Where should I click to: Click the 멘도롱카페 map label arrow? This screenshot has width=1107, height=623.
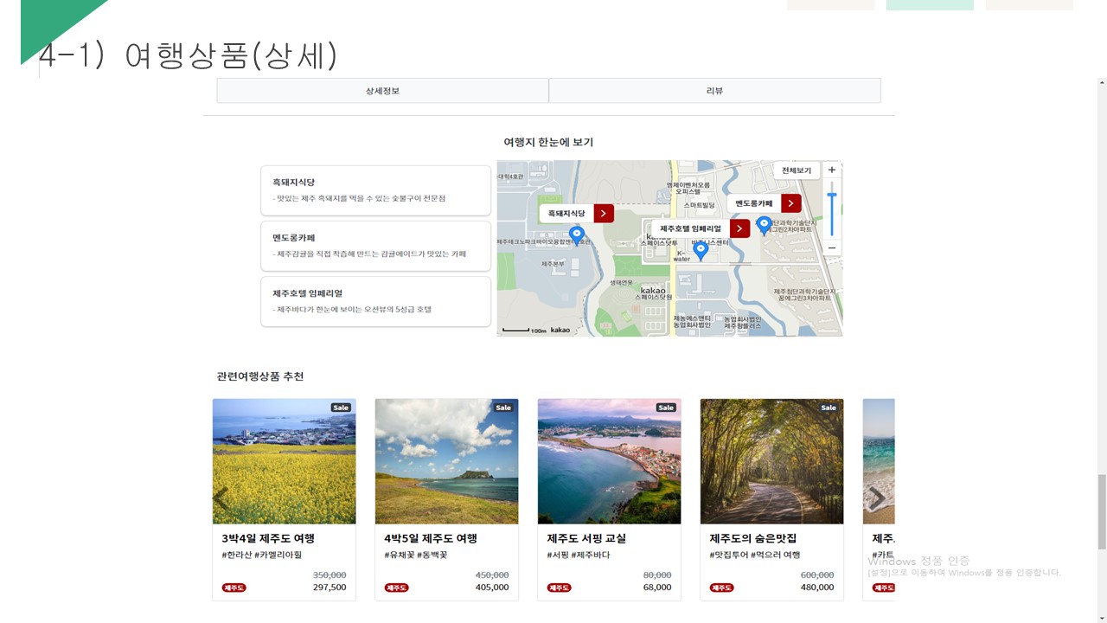[x=790, y=203]
